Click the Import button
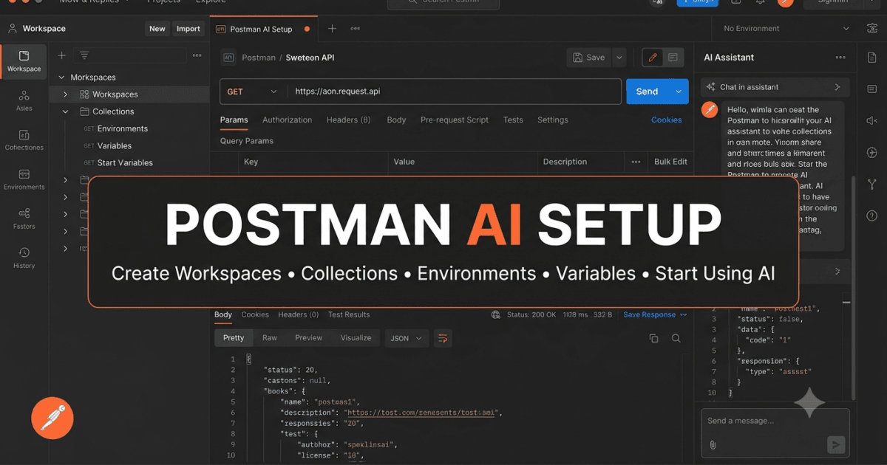The height and width of the screenshot is (465, 887). point(188,29)
